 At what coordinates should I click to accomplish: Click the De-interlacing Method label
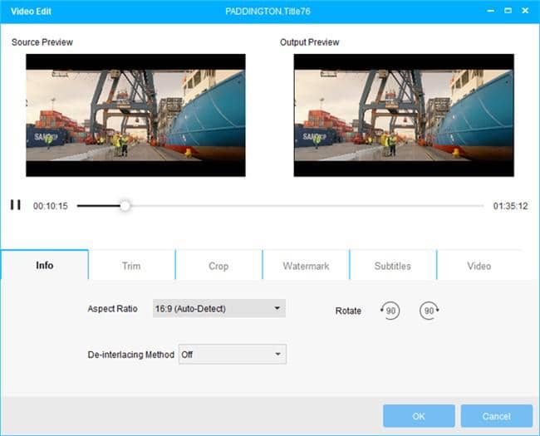pos(131,355)
